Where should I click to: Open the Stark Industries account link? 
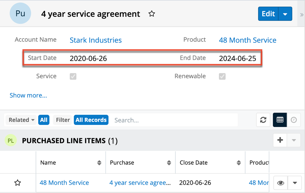[x=95, y=40]
